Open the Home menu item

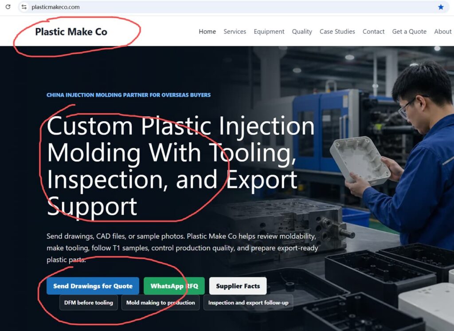click(207, 32)
